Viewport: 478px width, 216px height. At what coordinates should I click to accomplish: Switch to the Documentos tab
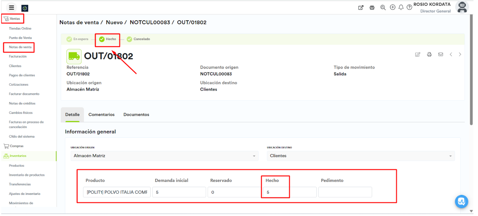(136, 115)
